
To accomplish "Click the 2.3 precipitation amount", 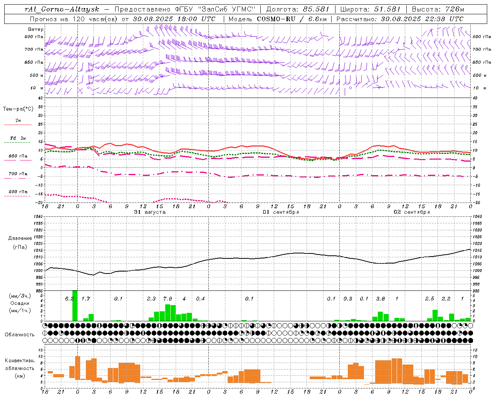I will click(x=151, y=299).
